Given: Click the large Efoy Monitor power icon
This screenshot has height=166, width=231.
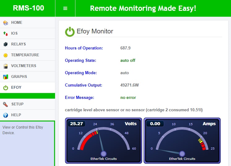Looking at the screenshot, I should point(70,32).
